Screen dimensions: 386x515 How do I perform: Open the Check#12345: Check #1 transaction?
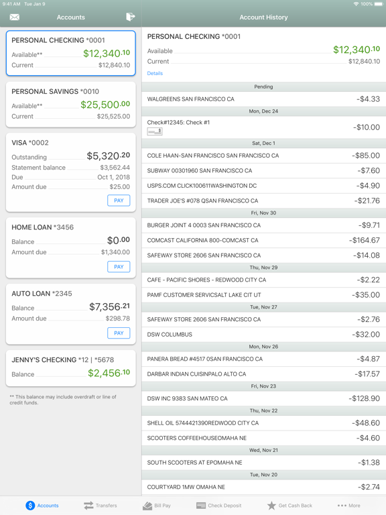(x=264, y=127)
